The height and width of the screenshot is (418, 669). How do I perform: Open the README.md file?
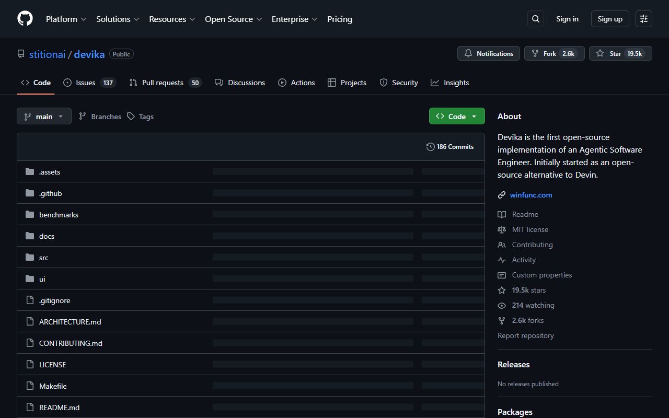pos(59,408)
